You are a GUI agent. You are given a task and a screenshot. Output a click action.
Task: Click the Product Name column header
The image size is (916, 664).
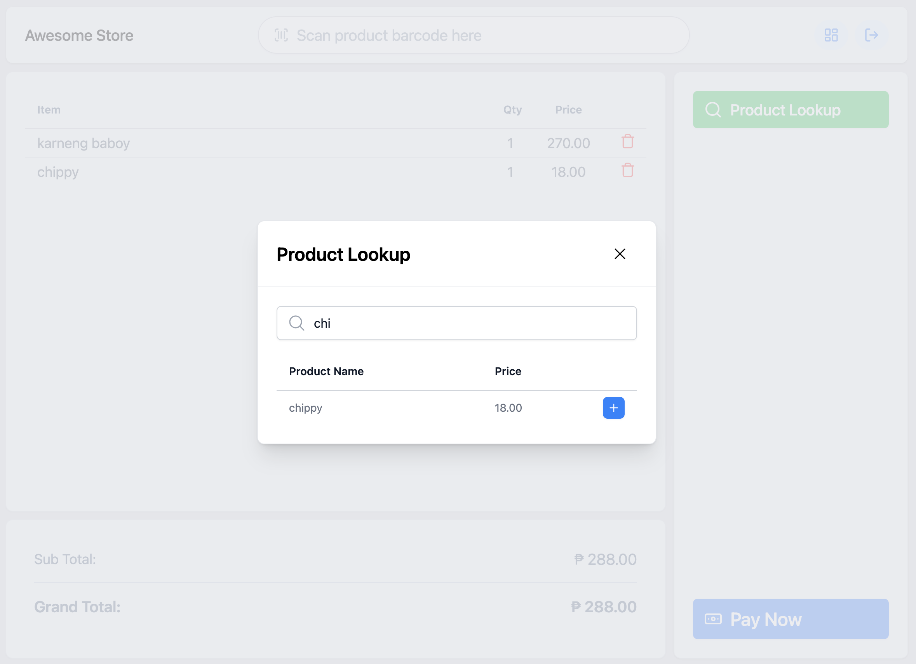pos(326,371)
